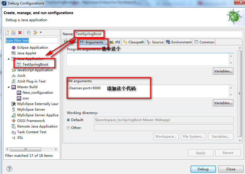Click the filter launch configurations icon

coord(35,32)
